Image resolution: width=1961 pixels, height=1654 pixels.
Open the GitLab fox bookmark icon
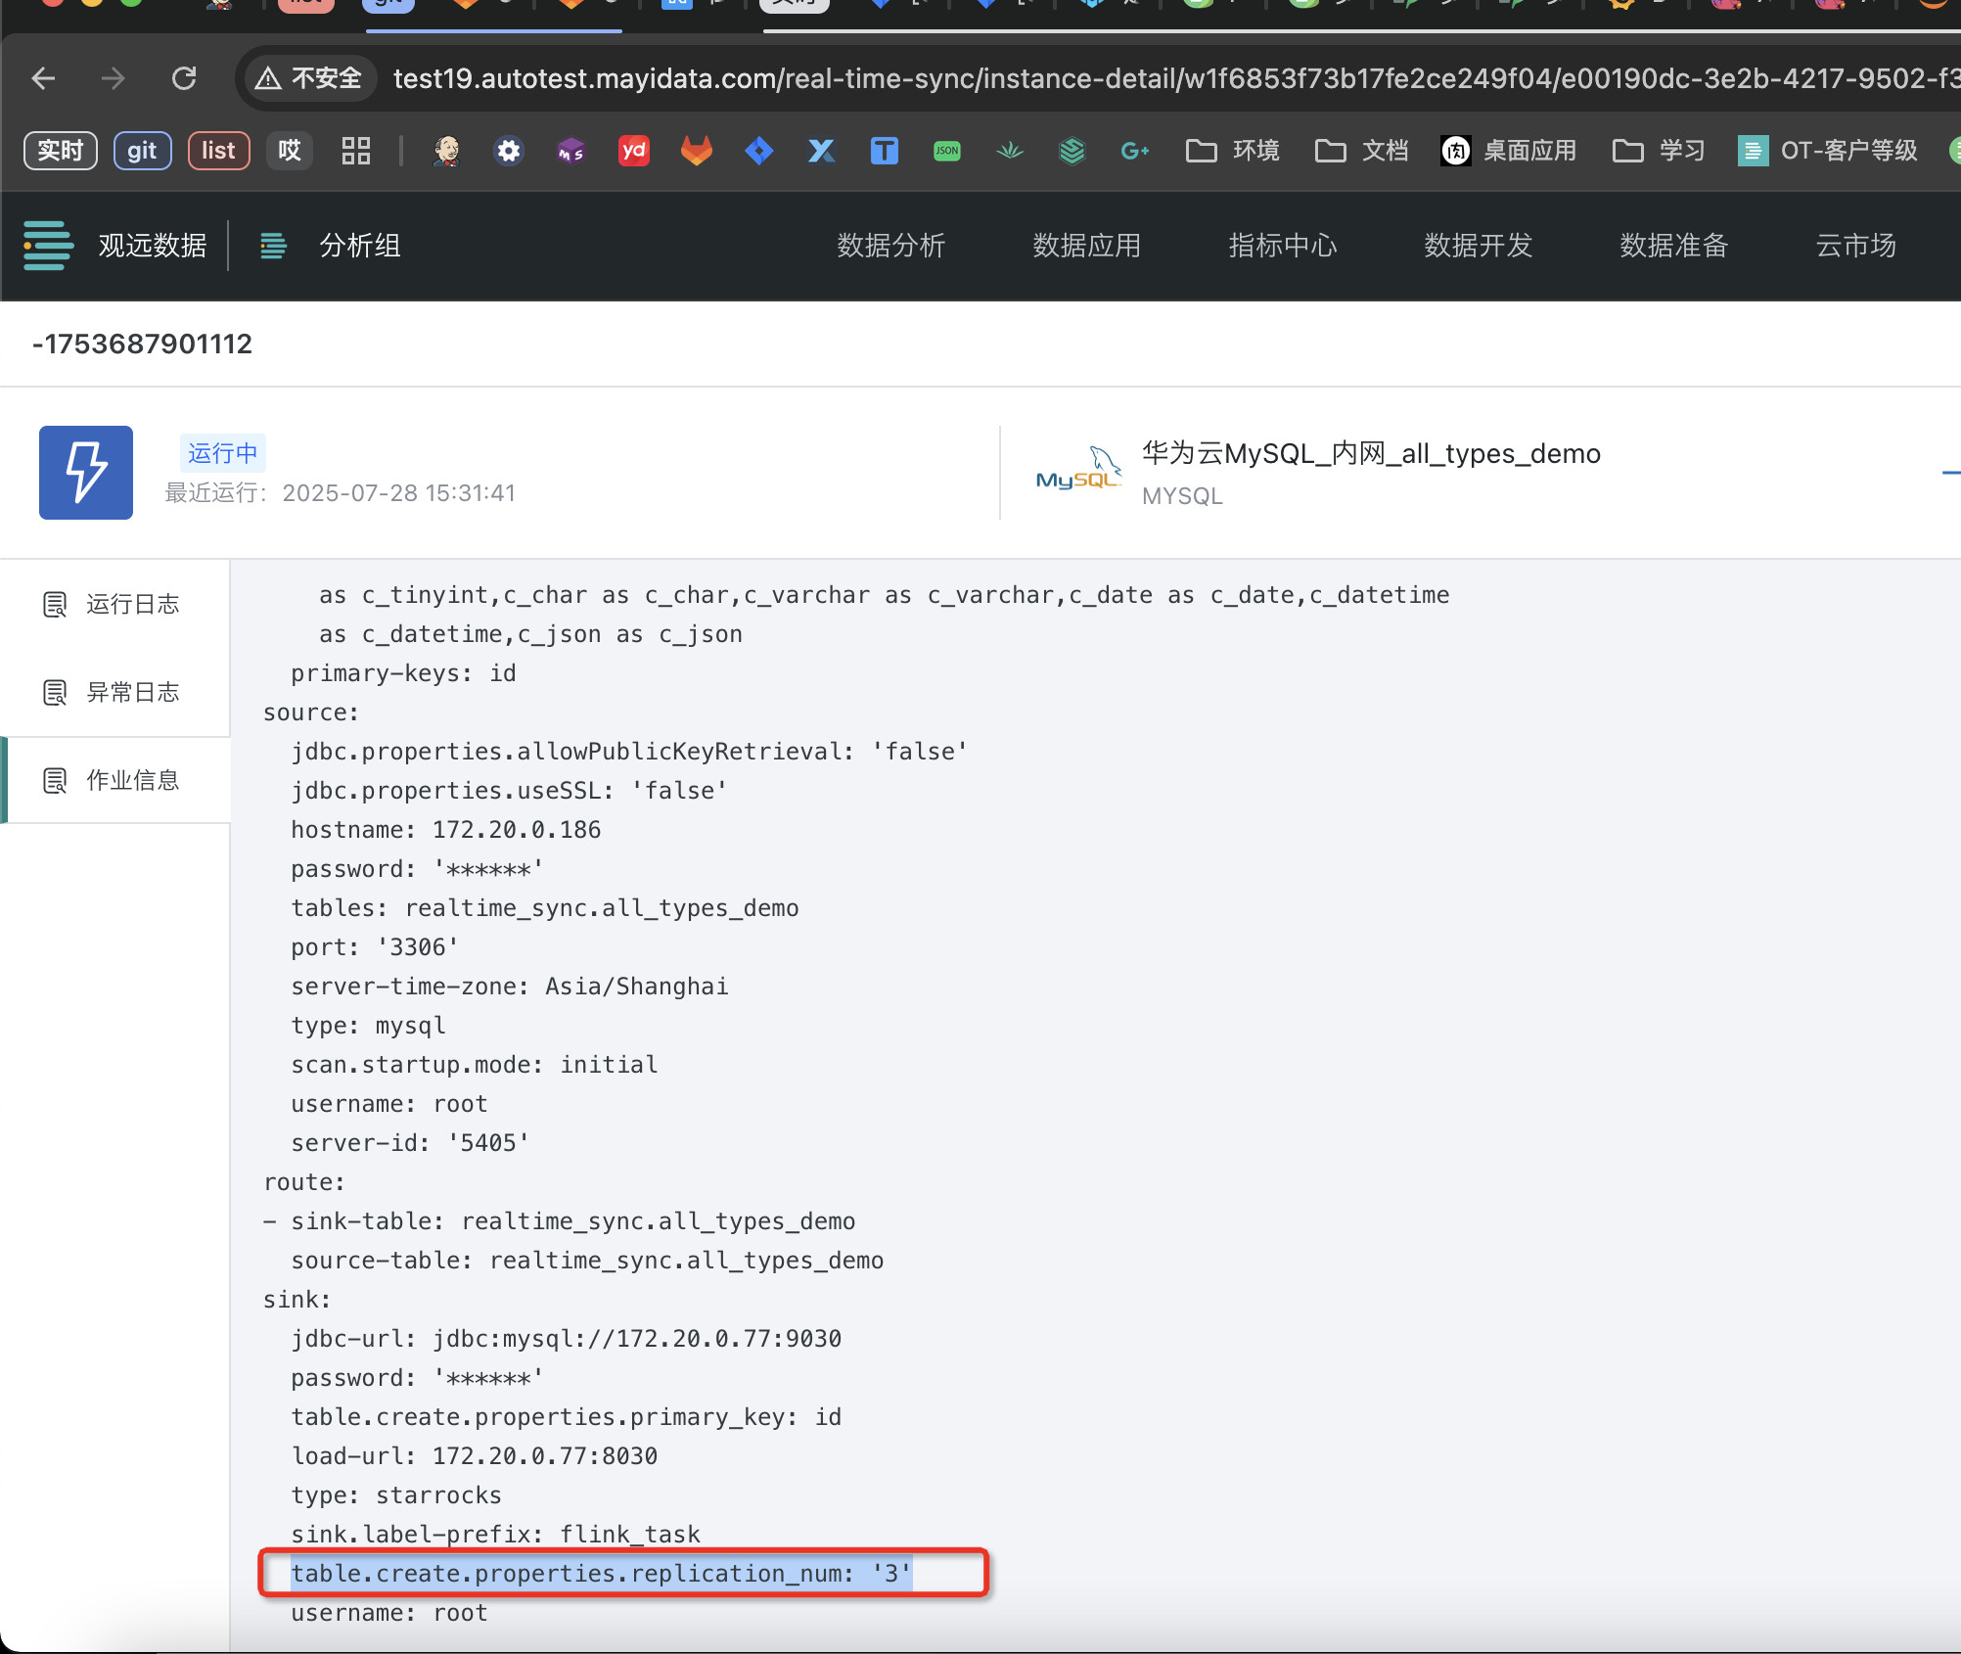point(696,151)
